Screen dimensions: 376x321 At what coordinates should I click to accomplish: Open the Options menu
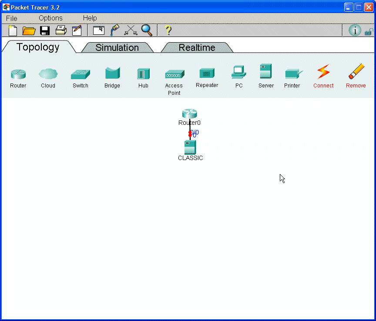(50, 18)
